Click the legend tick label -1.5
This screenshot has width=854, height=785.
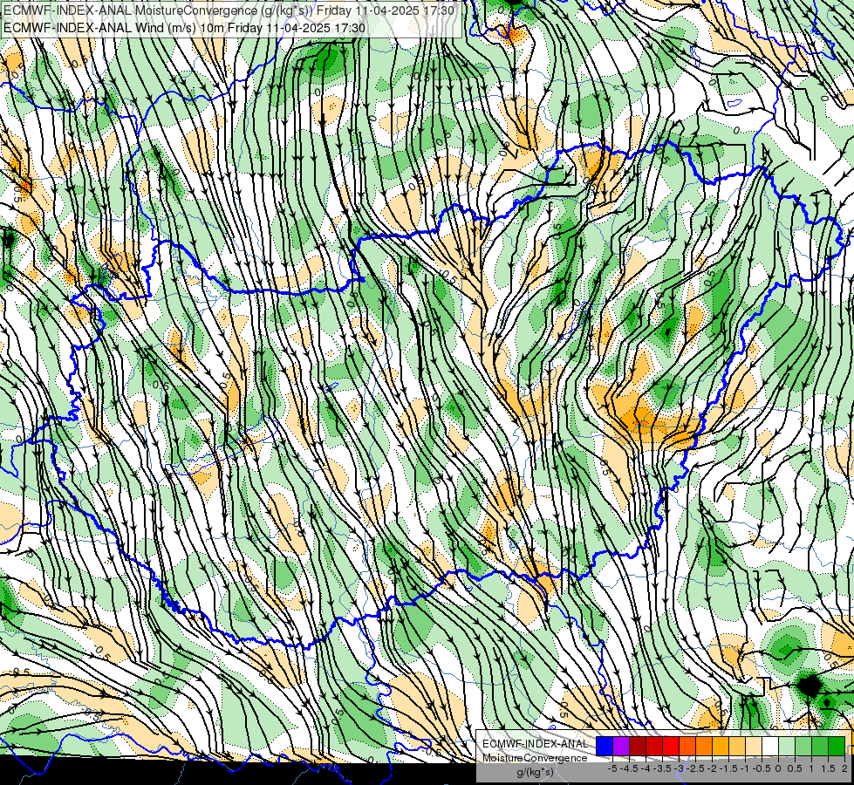(728, 768)
